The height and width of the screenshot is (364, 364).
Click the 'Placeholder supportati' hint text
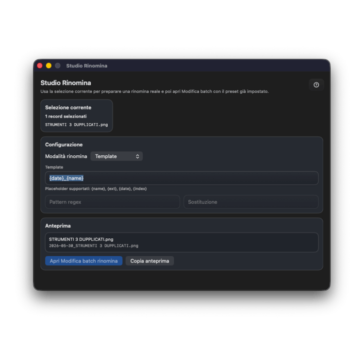[96, 189]
